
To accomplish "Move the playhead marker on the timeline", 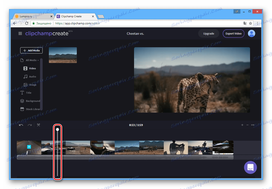I will click(x=57, y=129).
